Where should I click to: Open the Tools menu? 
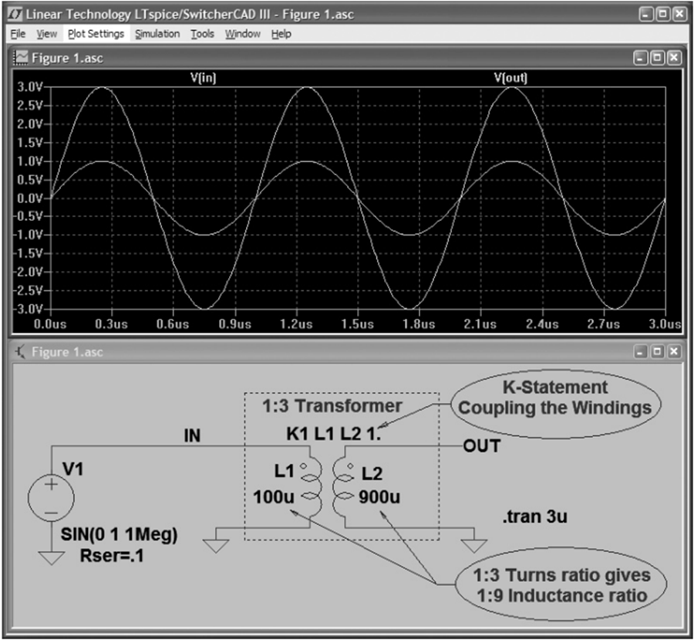[x=201, y=33]
